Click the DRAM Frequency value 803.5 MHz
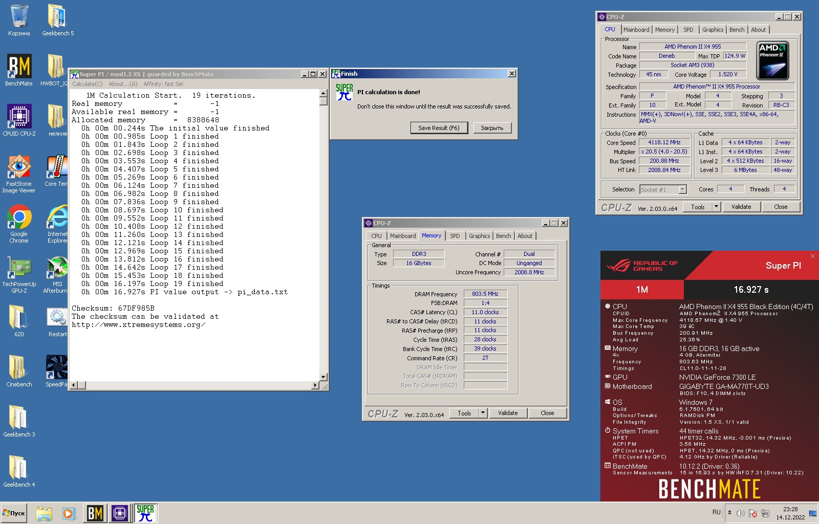 (485, 294)
